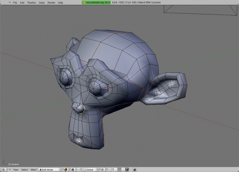
Task: Open the pivot point selector
Action: click(73, 170)
